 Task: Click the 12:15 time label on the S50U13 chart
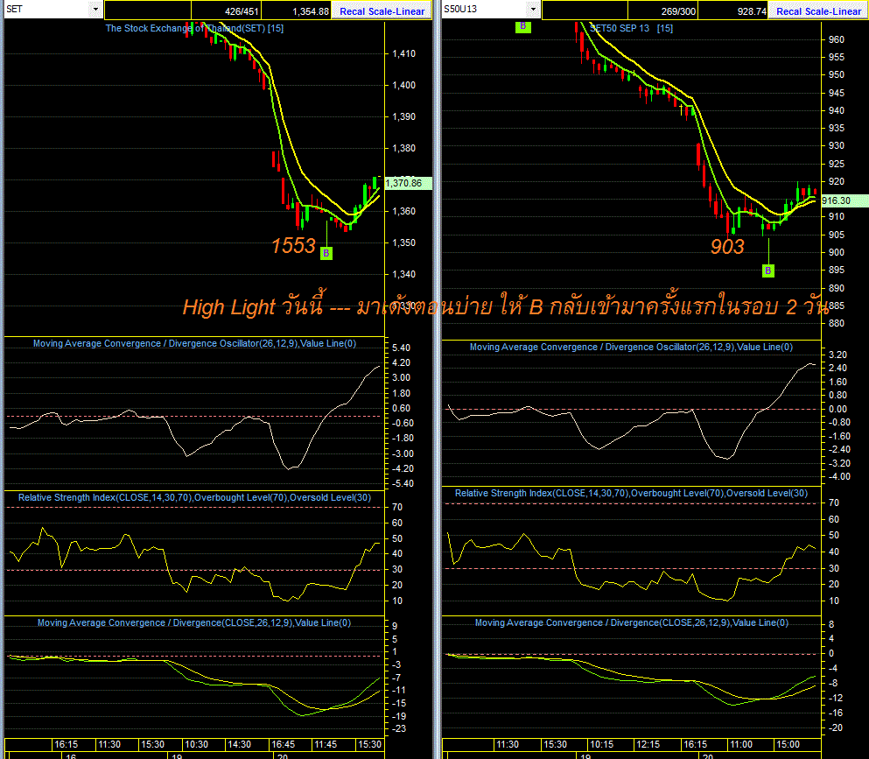coord(648,745)
